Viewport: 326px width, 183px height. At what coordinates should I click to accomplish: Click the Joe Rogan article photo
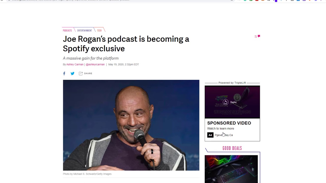tap(131, 125)
